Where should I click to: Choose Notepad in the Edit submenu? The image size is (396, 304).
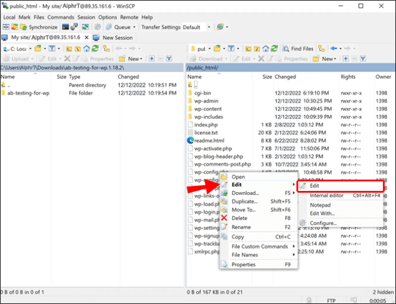(340, 205)
